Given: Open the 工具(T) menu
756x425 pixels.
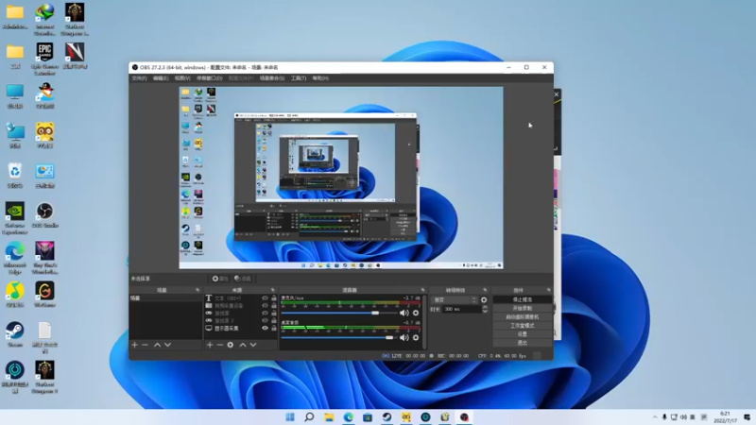Looking at the screenshot, I should [x=299, y=78].
